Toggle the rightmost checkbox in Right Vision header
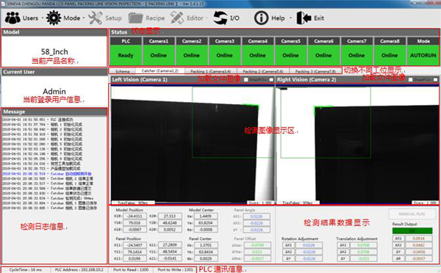 [x=435, y=80]
